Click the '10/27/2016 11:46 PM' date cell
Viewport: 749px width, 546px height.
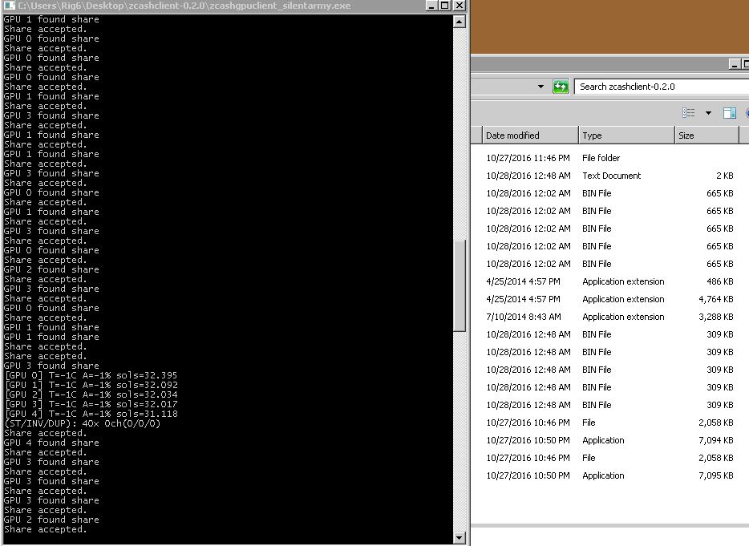pyautogui.click(x=528, y=158)
